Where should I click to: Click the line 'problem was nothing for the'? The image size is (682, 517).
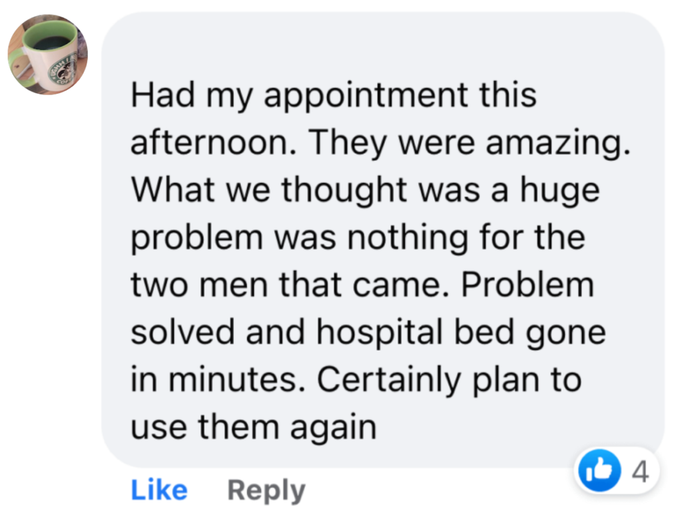(357, 237)
